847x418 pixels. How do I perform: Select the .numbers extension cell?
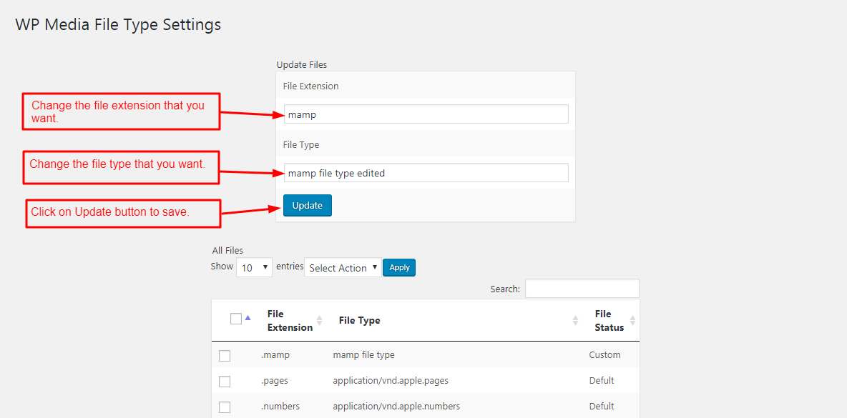pos(280,406)
